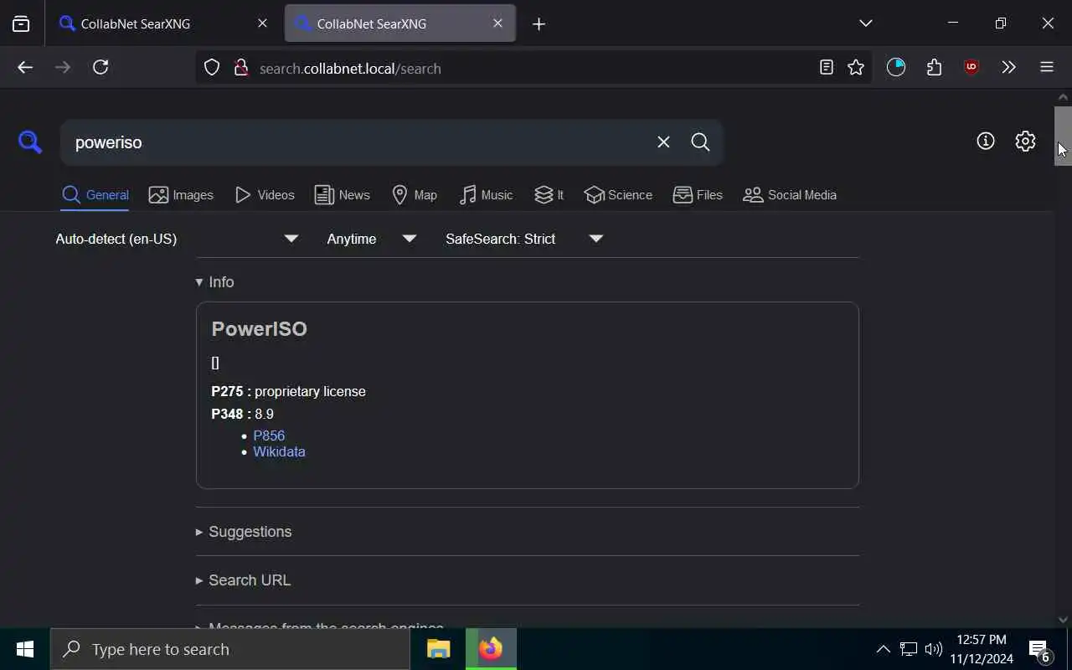The height and width of the screenshot is (670, 1072).
Task: Click the proprietary license value
Action: [x=310, y=391]
